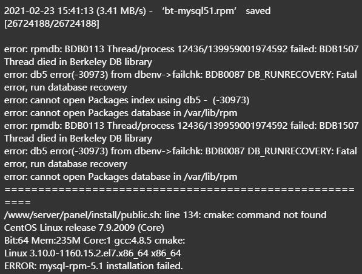Click the second 'Thread died in Berkeley DB library'

pyautogui.click(x=78, y=139)
